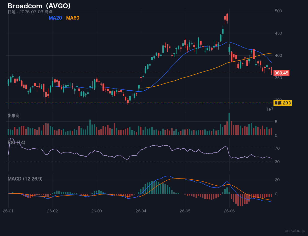This screenshot has height=236, width=308.
Task: Click the 450 price axis label
Action: tap(278, 33)
